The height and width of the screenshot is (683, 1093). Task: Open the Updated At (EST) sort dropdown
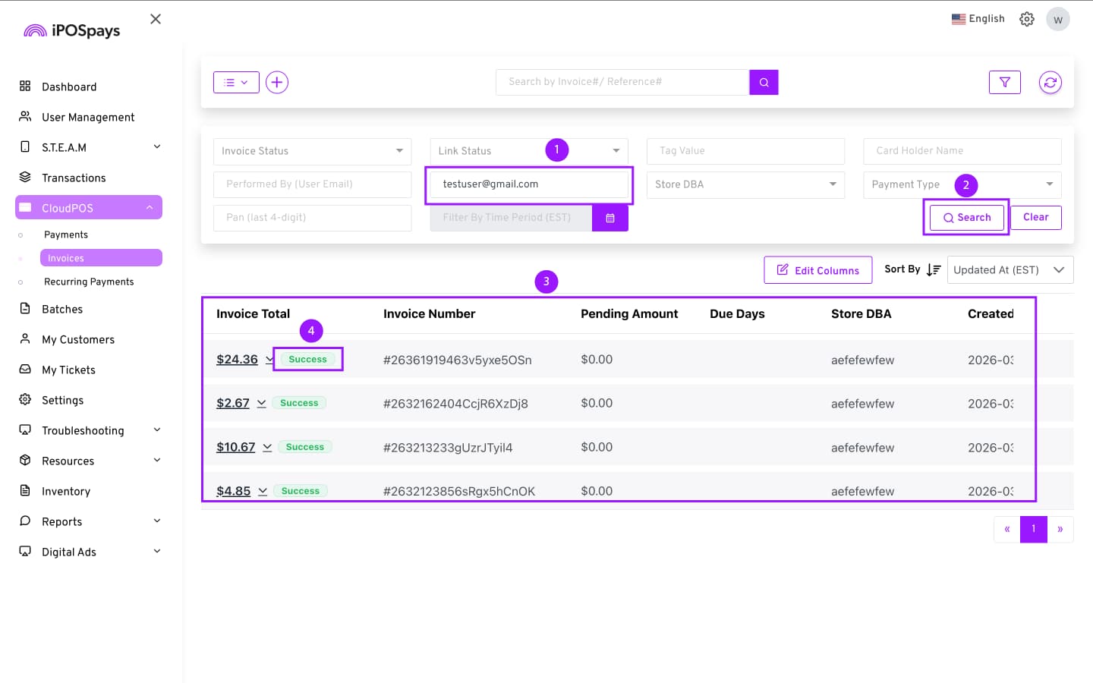click(x=1010, y=270)
